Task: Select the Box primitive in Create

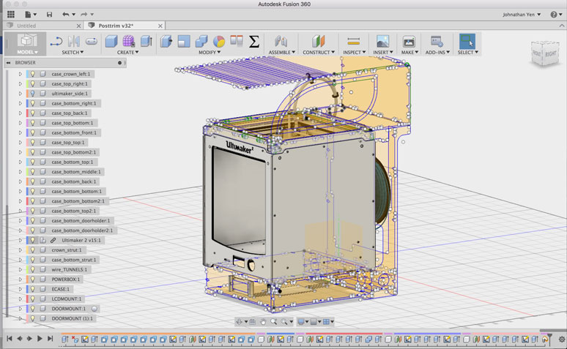Action: (x=111, y=41)
